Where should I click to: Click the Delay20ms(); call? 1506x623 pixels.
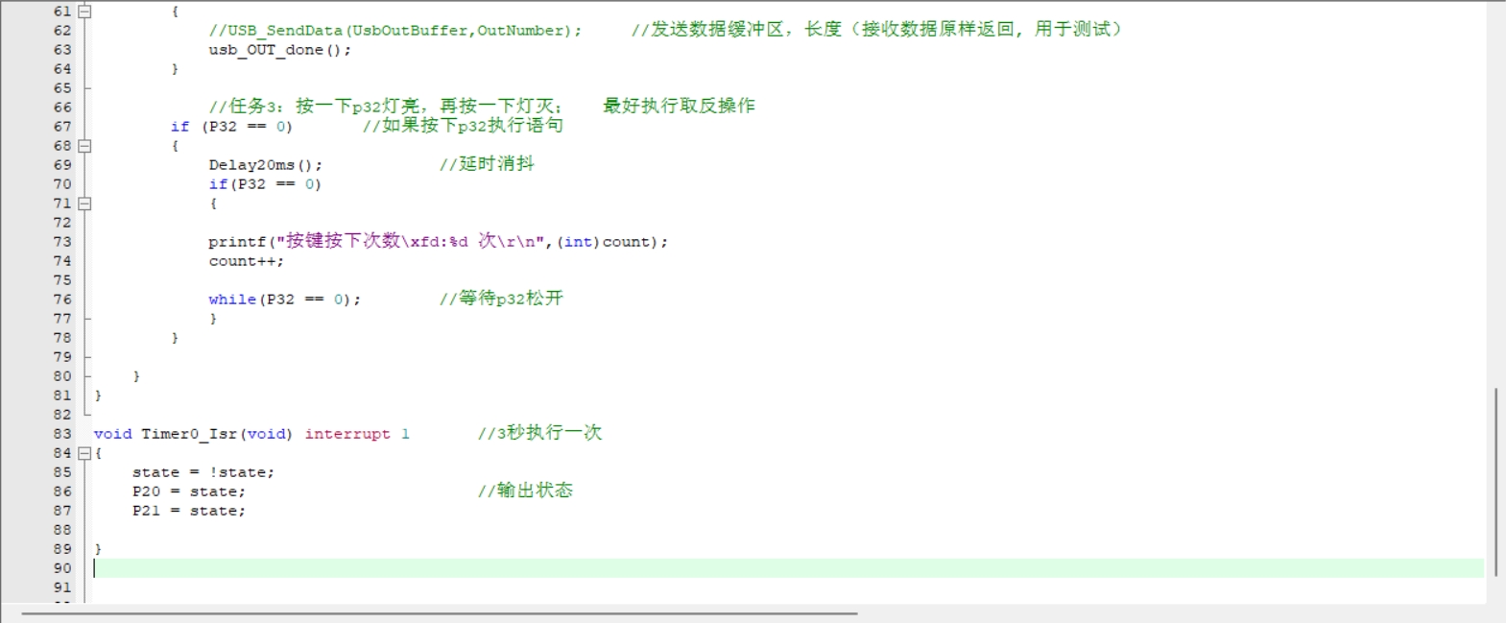[266, 165]
